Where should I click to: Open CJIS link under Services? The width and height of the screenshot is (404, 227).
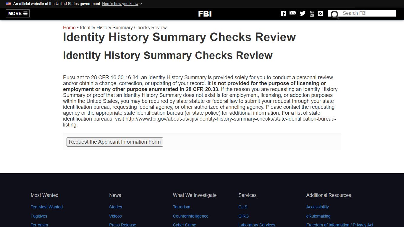tap(243, 207)
